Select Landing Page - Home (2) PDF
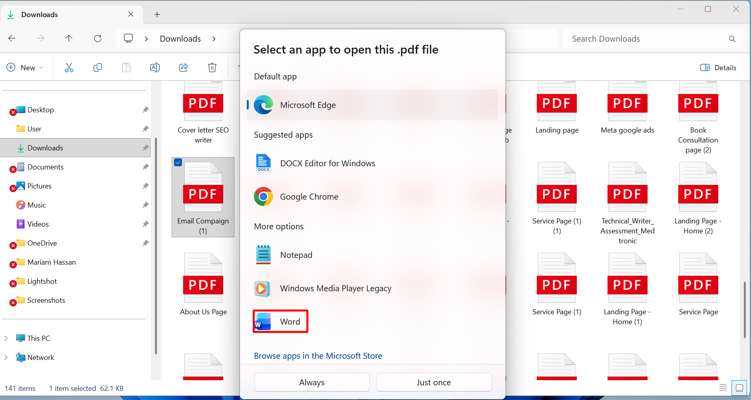751x400 pixels. click(698, 198)
